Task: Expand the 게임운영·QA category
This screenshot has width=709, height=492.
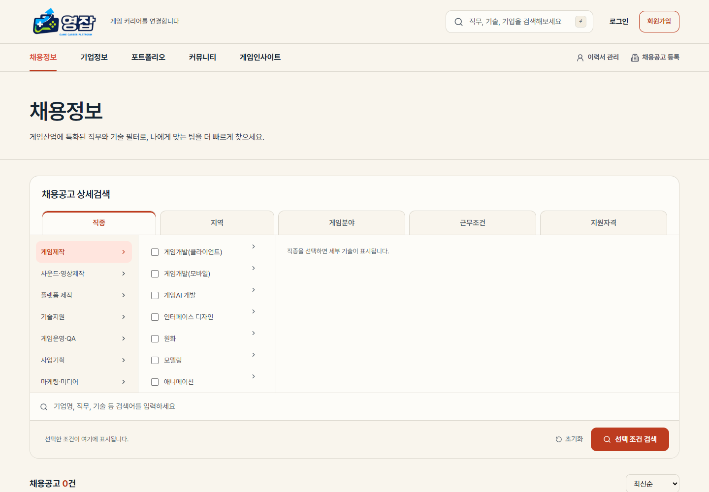Action: [x=84, y=338]
